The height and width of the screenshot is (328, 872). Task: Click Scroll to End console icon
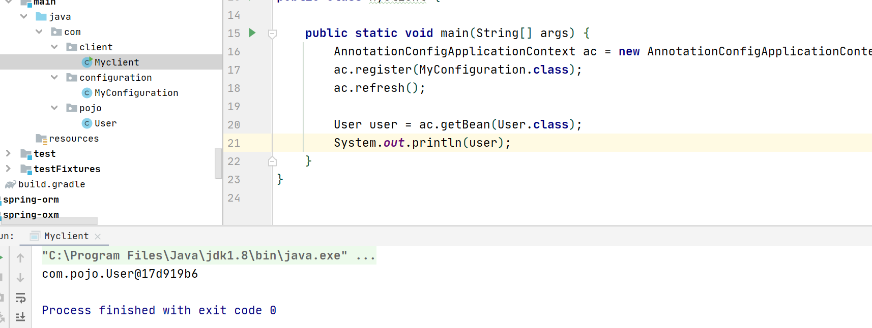point(20,317)
